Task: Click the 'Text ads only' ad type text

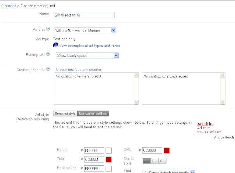Action: pos(64,39)
